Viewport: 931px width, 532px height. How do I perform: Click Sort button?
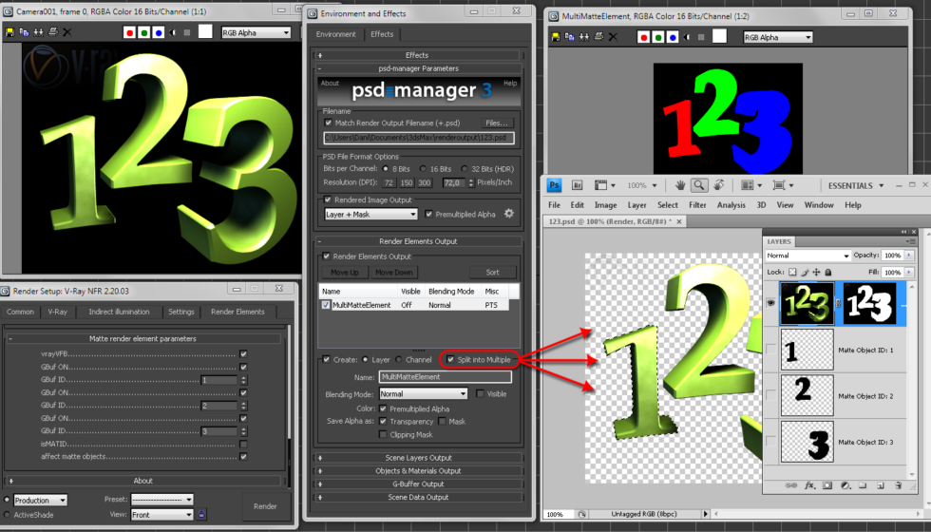click(x=492, y=273)
